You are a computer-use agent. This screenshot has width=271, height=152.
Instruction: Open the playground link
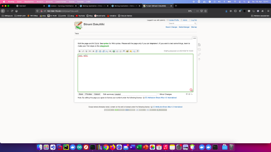104,46
